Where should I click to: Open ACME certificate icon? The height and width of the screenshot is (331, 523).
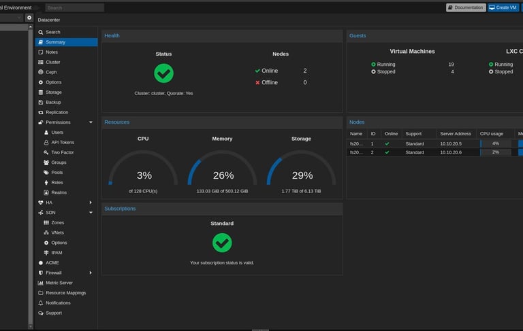40,263
